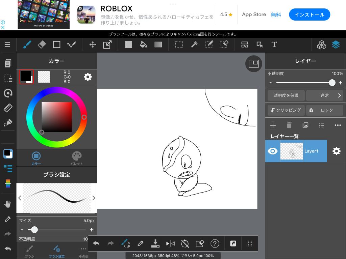Select the Eraser tool in top toolbar
Viewport: 346px width, 259px height.
pos(42,45)
